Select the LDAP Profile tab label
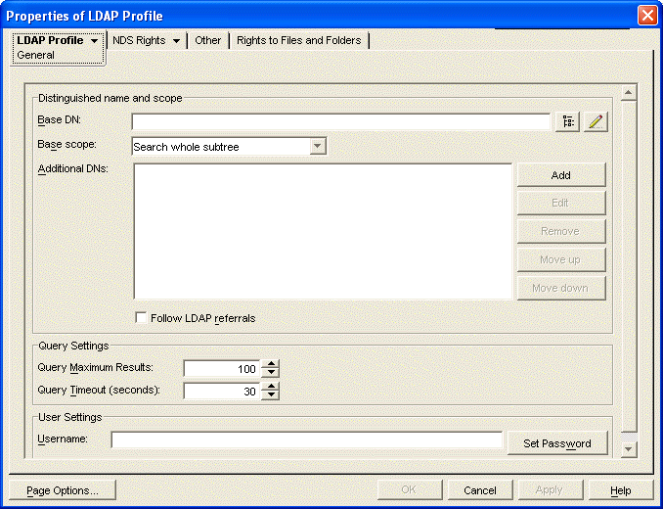This screenshot has width=663, height=509. pos(50,40)
